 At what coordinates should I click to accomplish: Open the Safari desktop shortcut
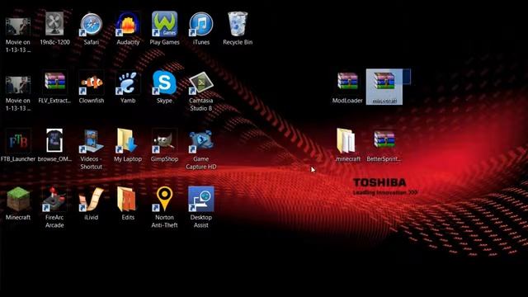(92, 25)
